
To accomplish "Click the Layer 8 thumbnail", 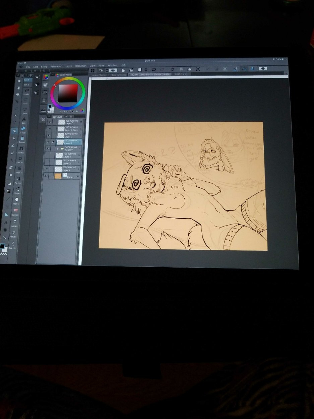I will (61, 122).
